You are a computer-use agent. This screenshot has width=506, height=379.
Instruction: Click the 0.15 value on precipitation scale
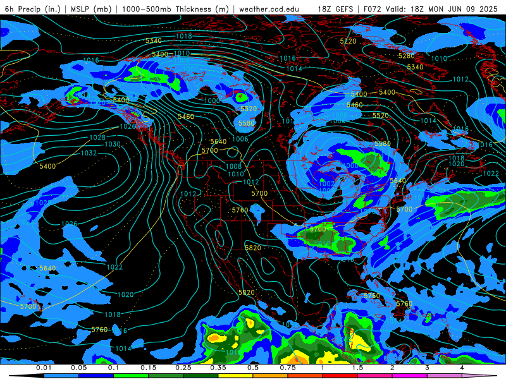tap(149, 368)
